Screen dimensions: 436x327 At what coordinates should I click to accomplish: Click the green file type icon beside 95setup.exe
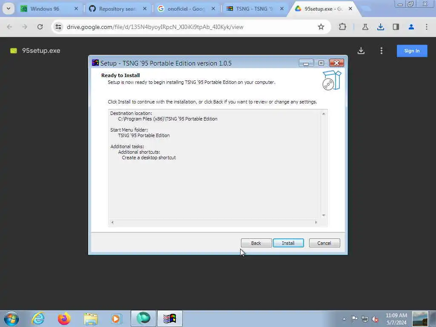(14, 51)
